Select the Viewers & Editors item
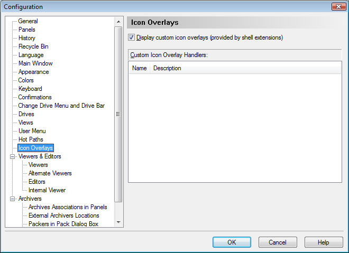This screenshot has width=349, height=253. tap(40, 156)
